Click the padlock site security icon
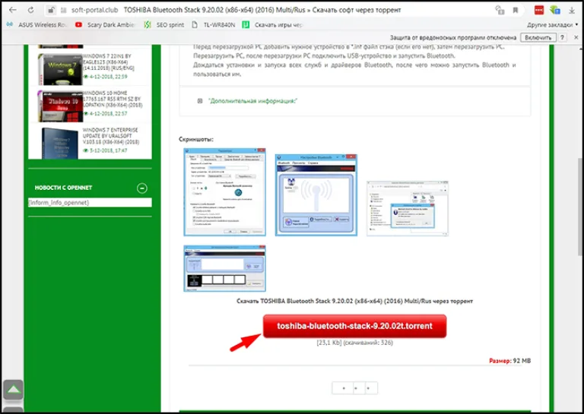 pyautogui.click(x=51, y=11)
